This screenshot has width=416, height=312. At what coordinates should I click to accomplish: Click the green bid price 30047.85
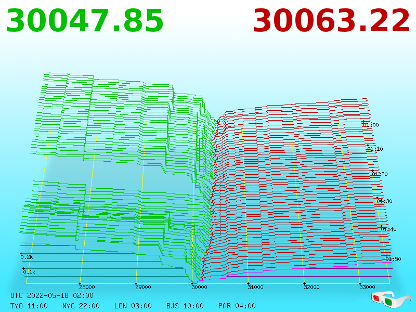click(x=85, y=21)
